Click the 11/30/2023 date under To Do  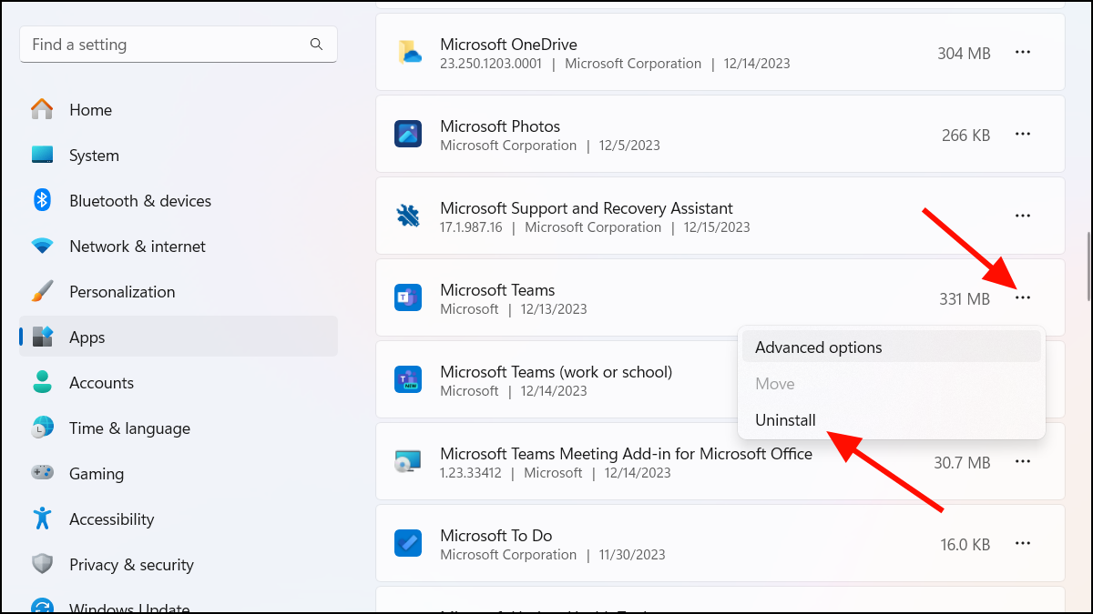click(x=632, y=555)
